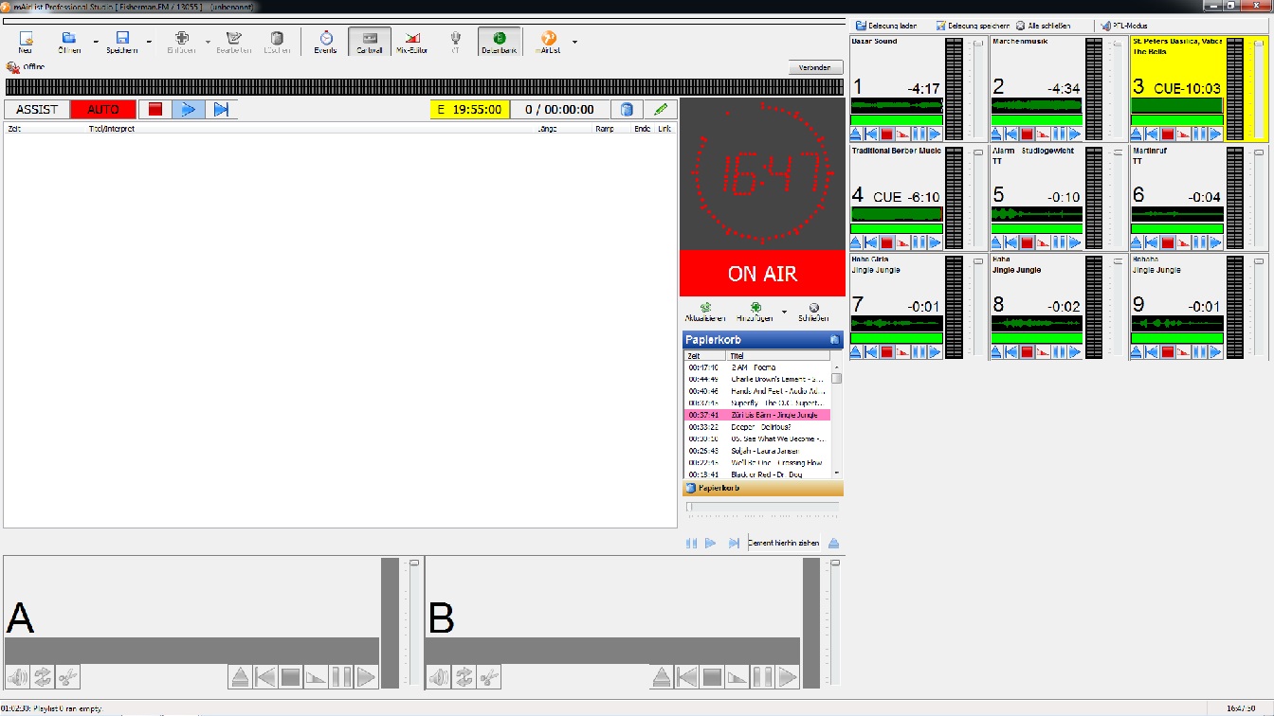Image resolution: width=1274 pixels, height=716 pixels.
Task: Open the Mix-Editor
Action: click(412, 41)
